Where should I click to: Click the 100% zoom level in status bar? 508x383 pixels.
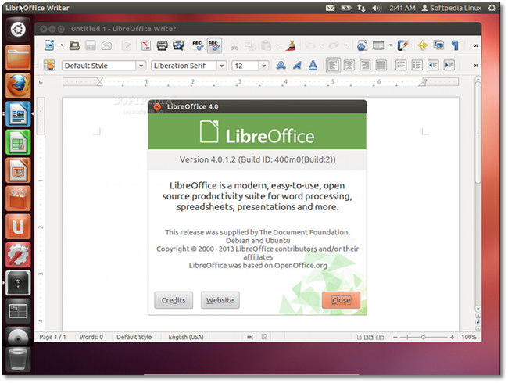[x=468, y=337]
